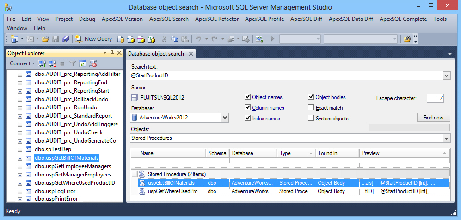Select dbo.uspGetEmployeeManagers in Object Explorer
The width and height of the screenshot is (461, 220).
(x=73, y=166)
